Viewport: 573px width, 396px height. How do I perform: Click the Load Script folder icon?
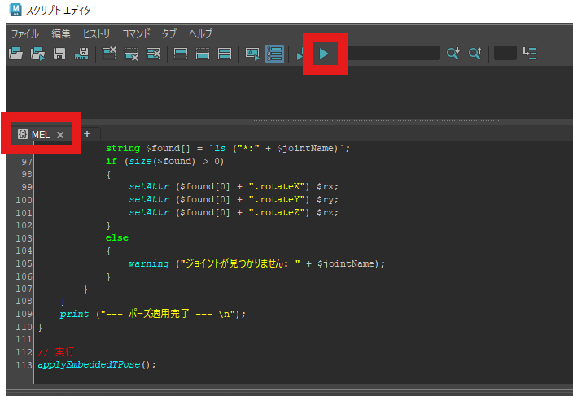click(15, 54)
